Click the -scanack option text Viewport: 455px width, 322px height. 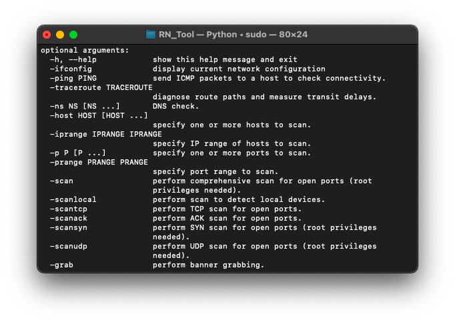click(68, 218)
